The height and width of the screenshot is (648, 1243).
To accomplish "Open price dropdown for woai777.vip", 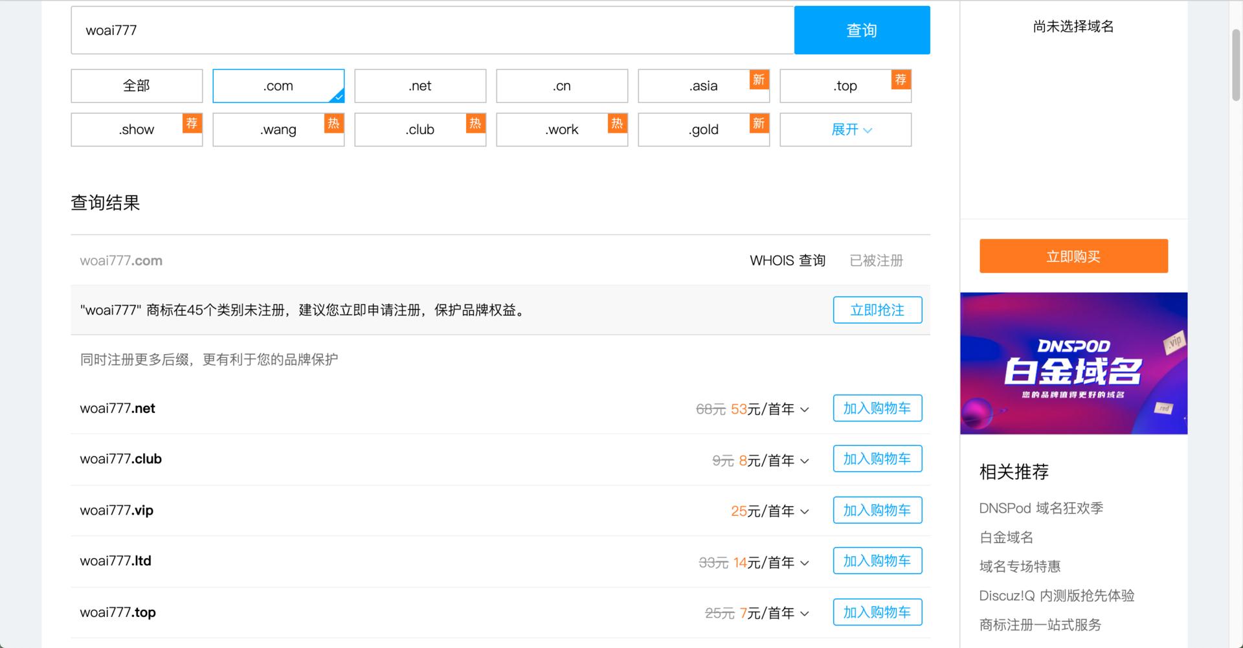I will (x=805, y=511).
